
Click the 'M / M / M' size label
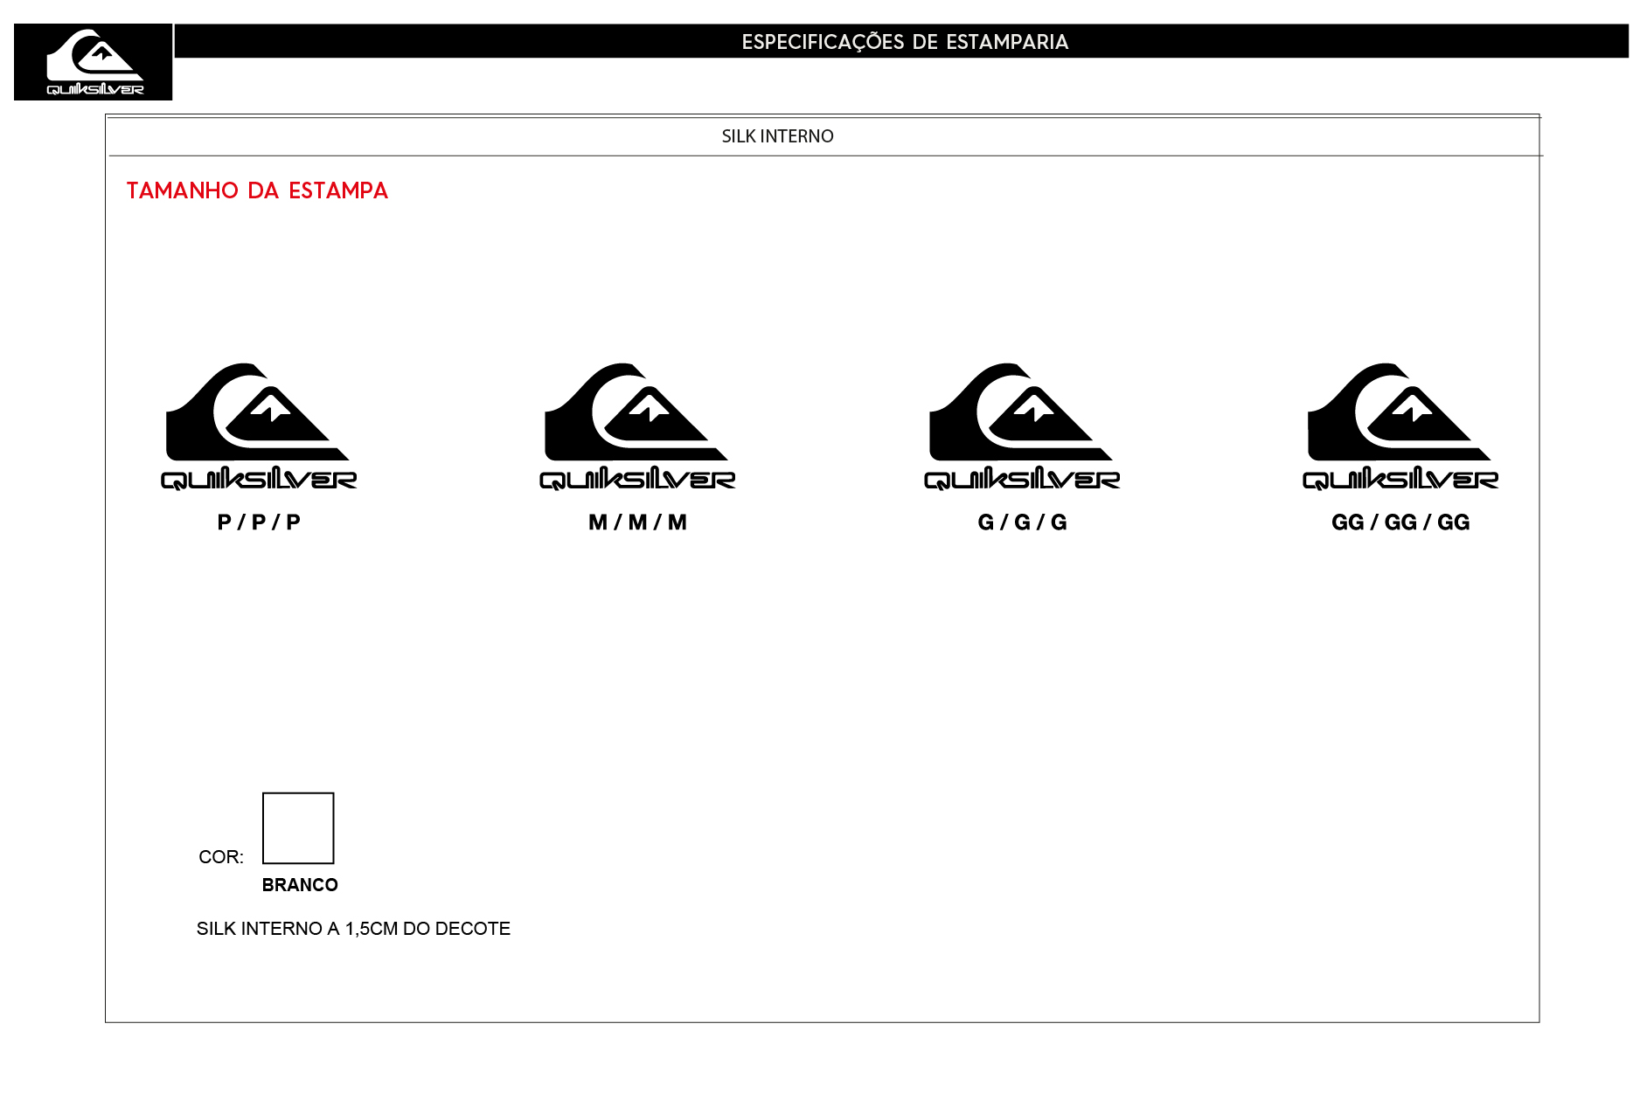[637, 522]
